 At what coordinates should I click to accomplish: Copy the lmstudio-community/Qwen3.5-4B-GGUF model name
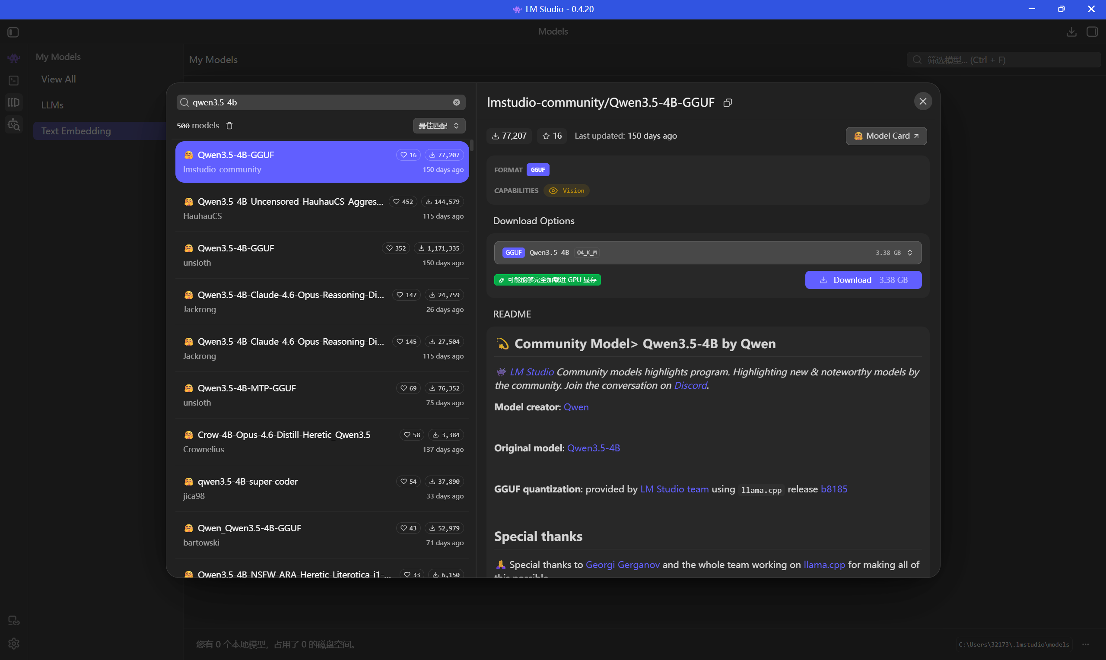[x=728, y=103]
